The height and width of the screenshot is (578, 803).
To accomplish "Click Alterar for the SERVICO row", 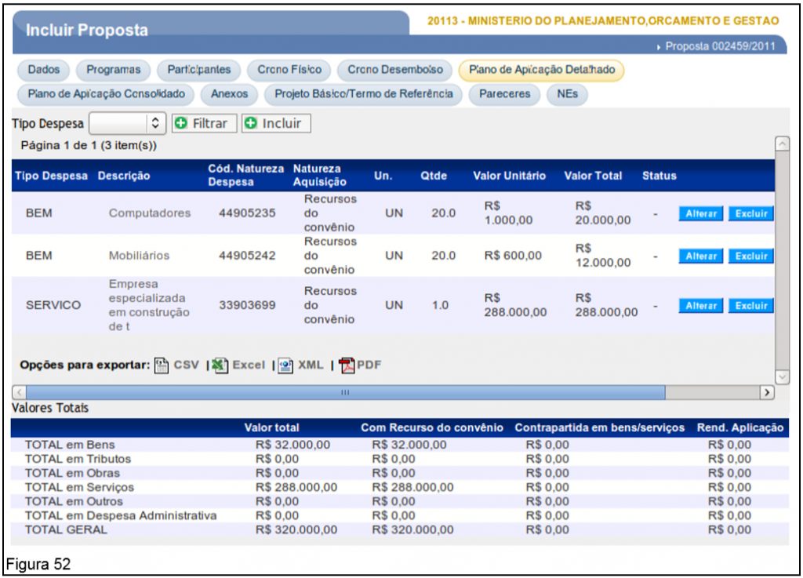I will [x=701, y=306].
